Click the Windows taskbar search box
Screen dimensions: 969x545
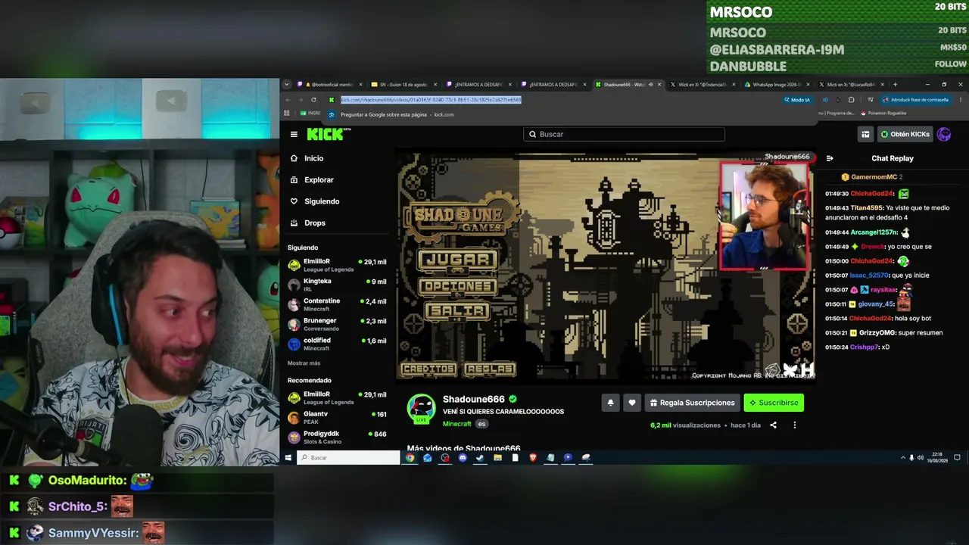[x=348, y=458]
